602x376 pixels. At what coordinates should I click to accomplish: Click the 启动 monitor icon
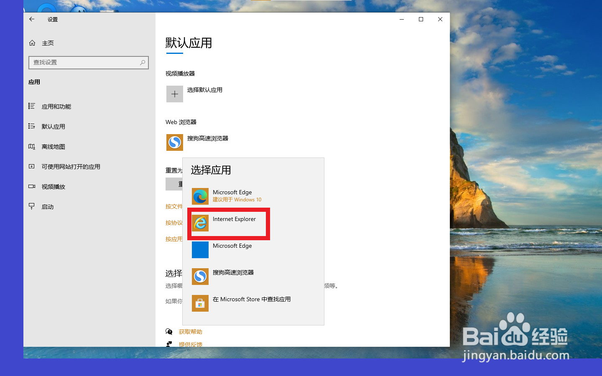click(x=32, y=206)
